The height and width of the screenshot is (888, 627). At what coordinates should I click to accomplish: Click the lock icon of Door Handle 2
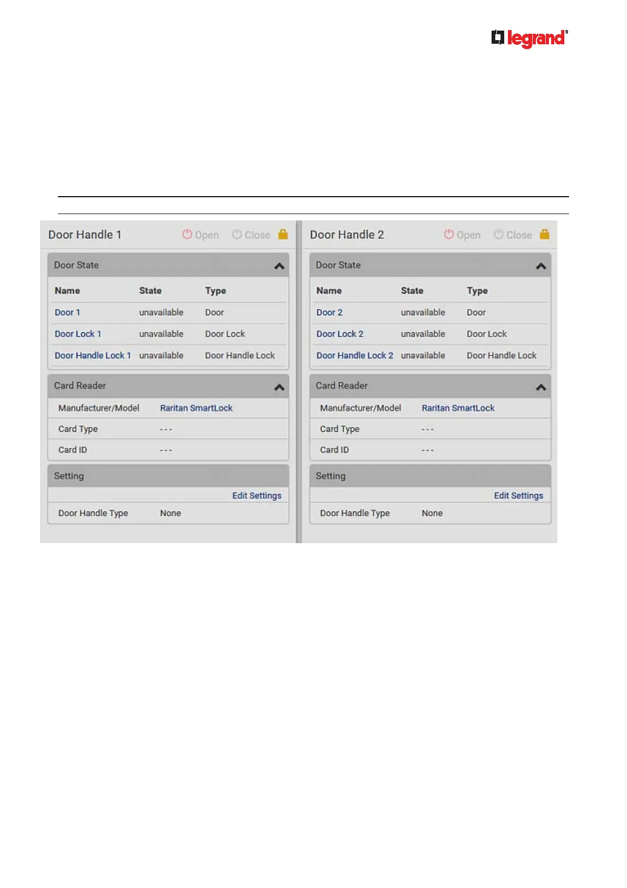(x=545, y=234)
